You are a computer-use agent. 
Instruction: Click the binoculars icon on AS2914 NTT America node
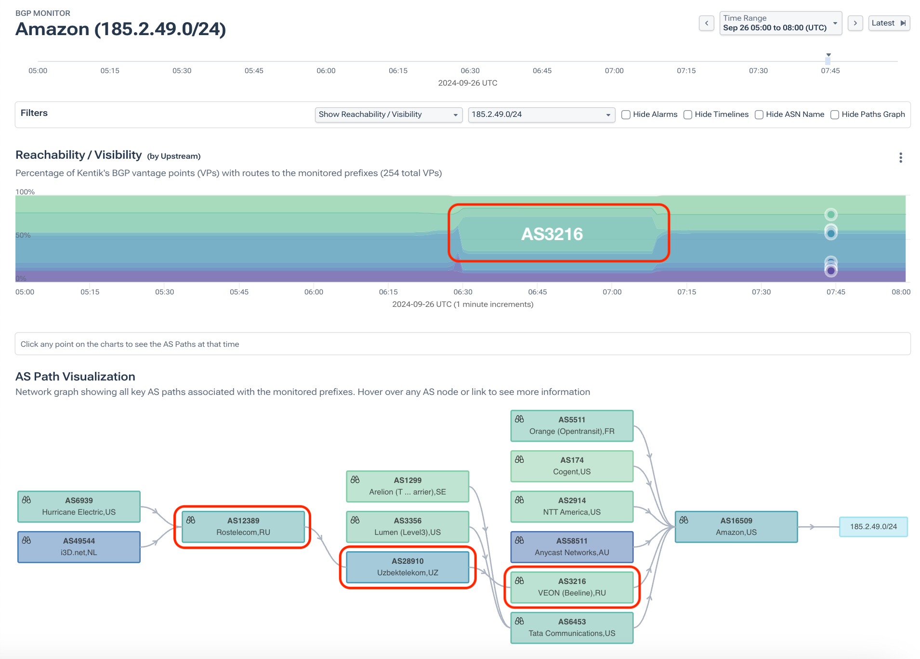coord(519,500)
